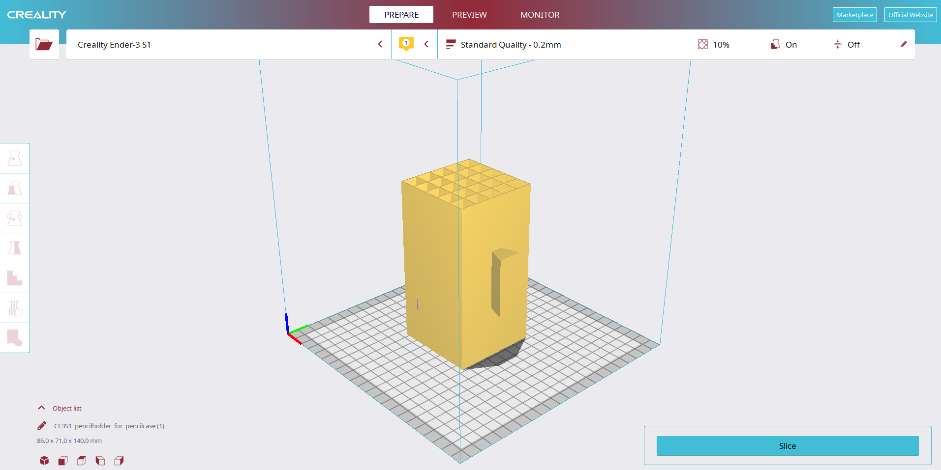941x470 pixels.
Task: Switch to front view cube icon
Action: click(63, 460)
